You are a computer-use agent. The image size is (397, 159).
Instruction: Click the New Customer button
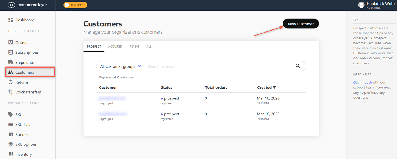click(x=301, y=24)
